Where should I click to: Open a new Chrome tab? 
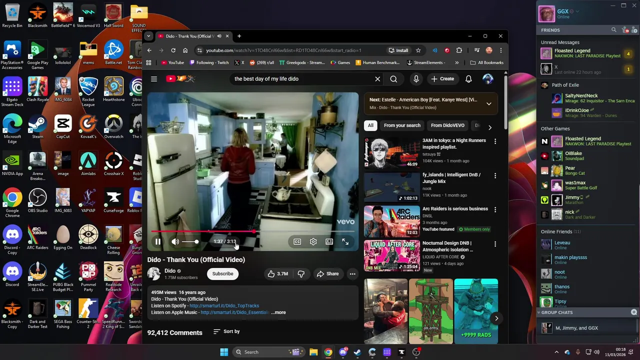[x=239, y=36]
